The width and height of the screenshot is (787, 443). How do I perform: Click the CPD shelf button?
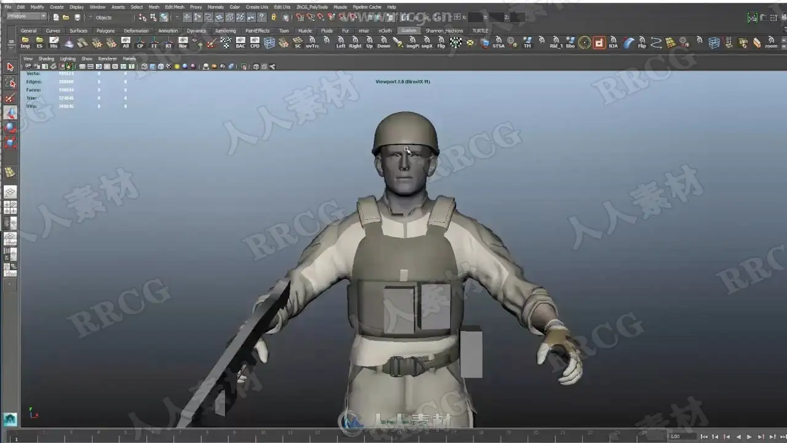255,42
